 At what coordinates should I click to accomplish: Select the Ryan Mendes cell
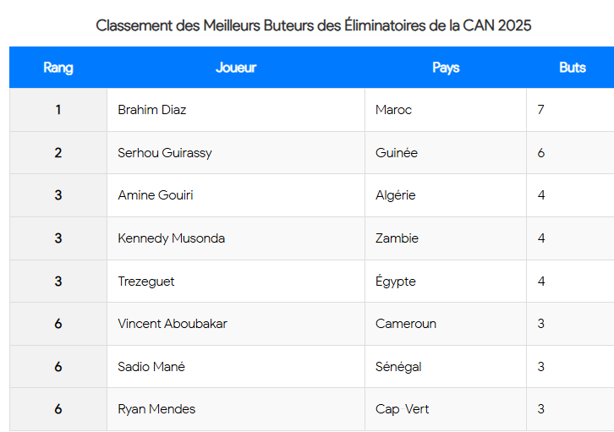[x=156, y=409]
